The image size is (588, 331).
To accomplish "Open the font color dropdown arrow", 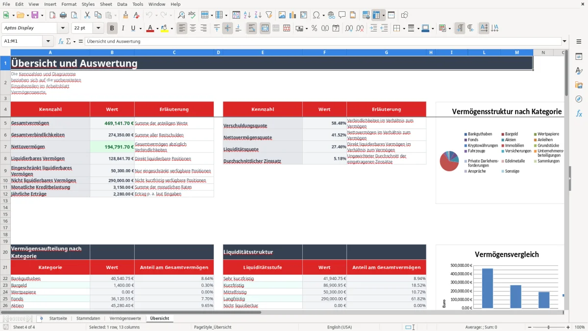I will coord(157,28).
